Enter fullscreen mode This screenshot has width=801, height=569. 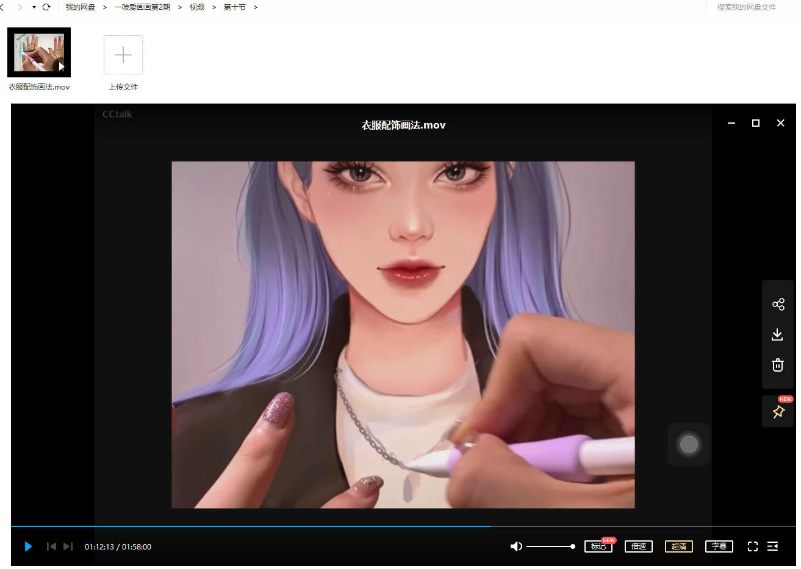(x=753, y=546)
